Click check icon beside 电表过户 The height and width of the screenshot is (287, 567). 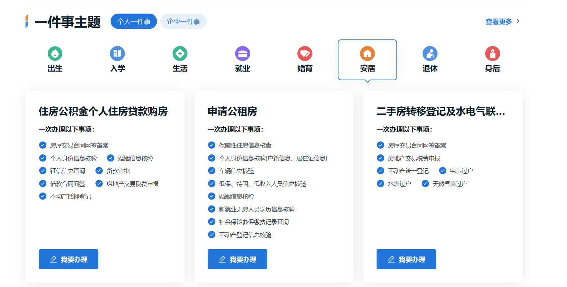[x=442, y=171]
